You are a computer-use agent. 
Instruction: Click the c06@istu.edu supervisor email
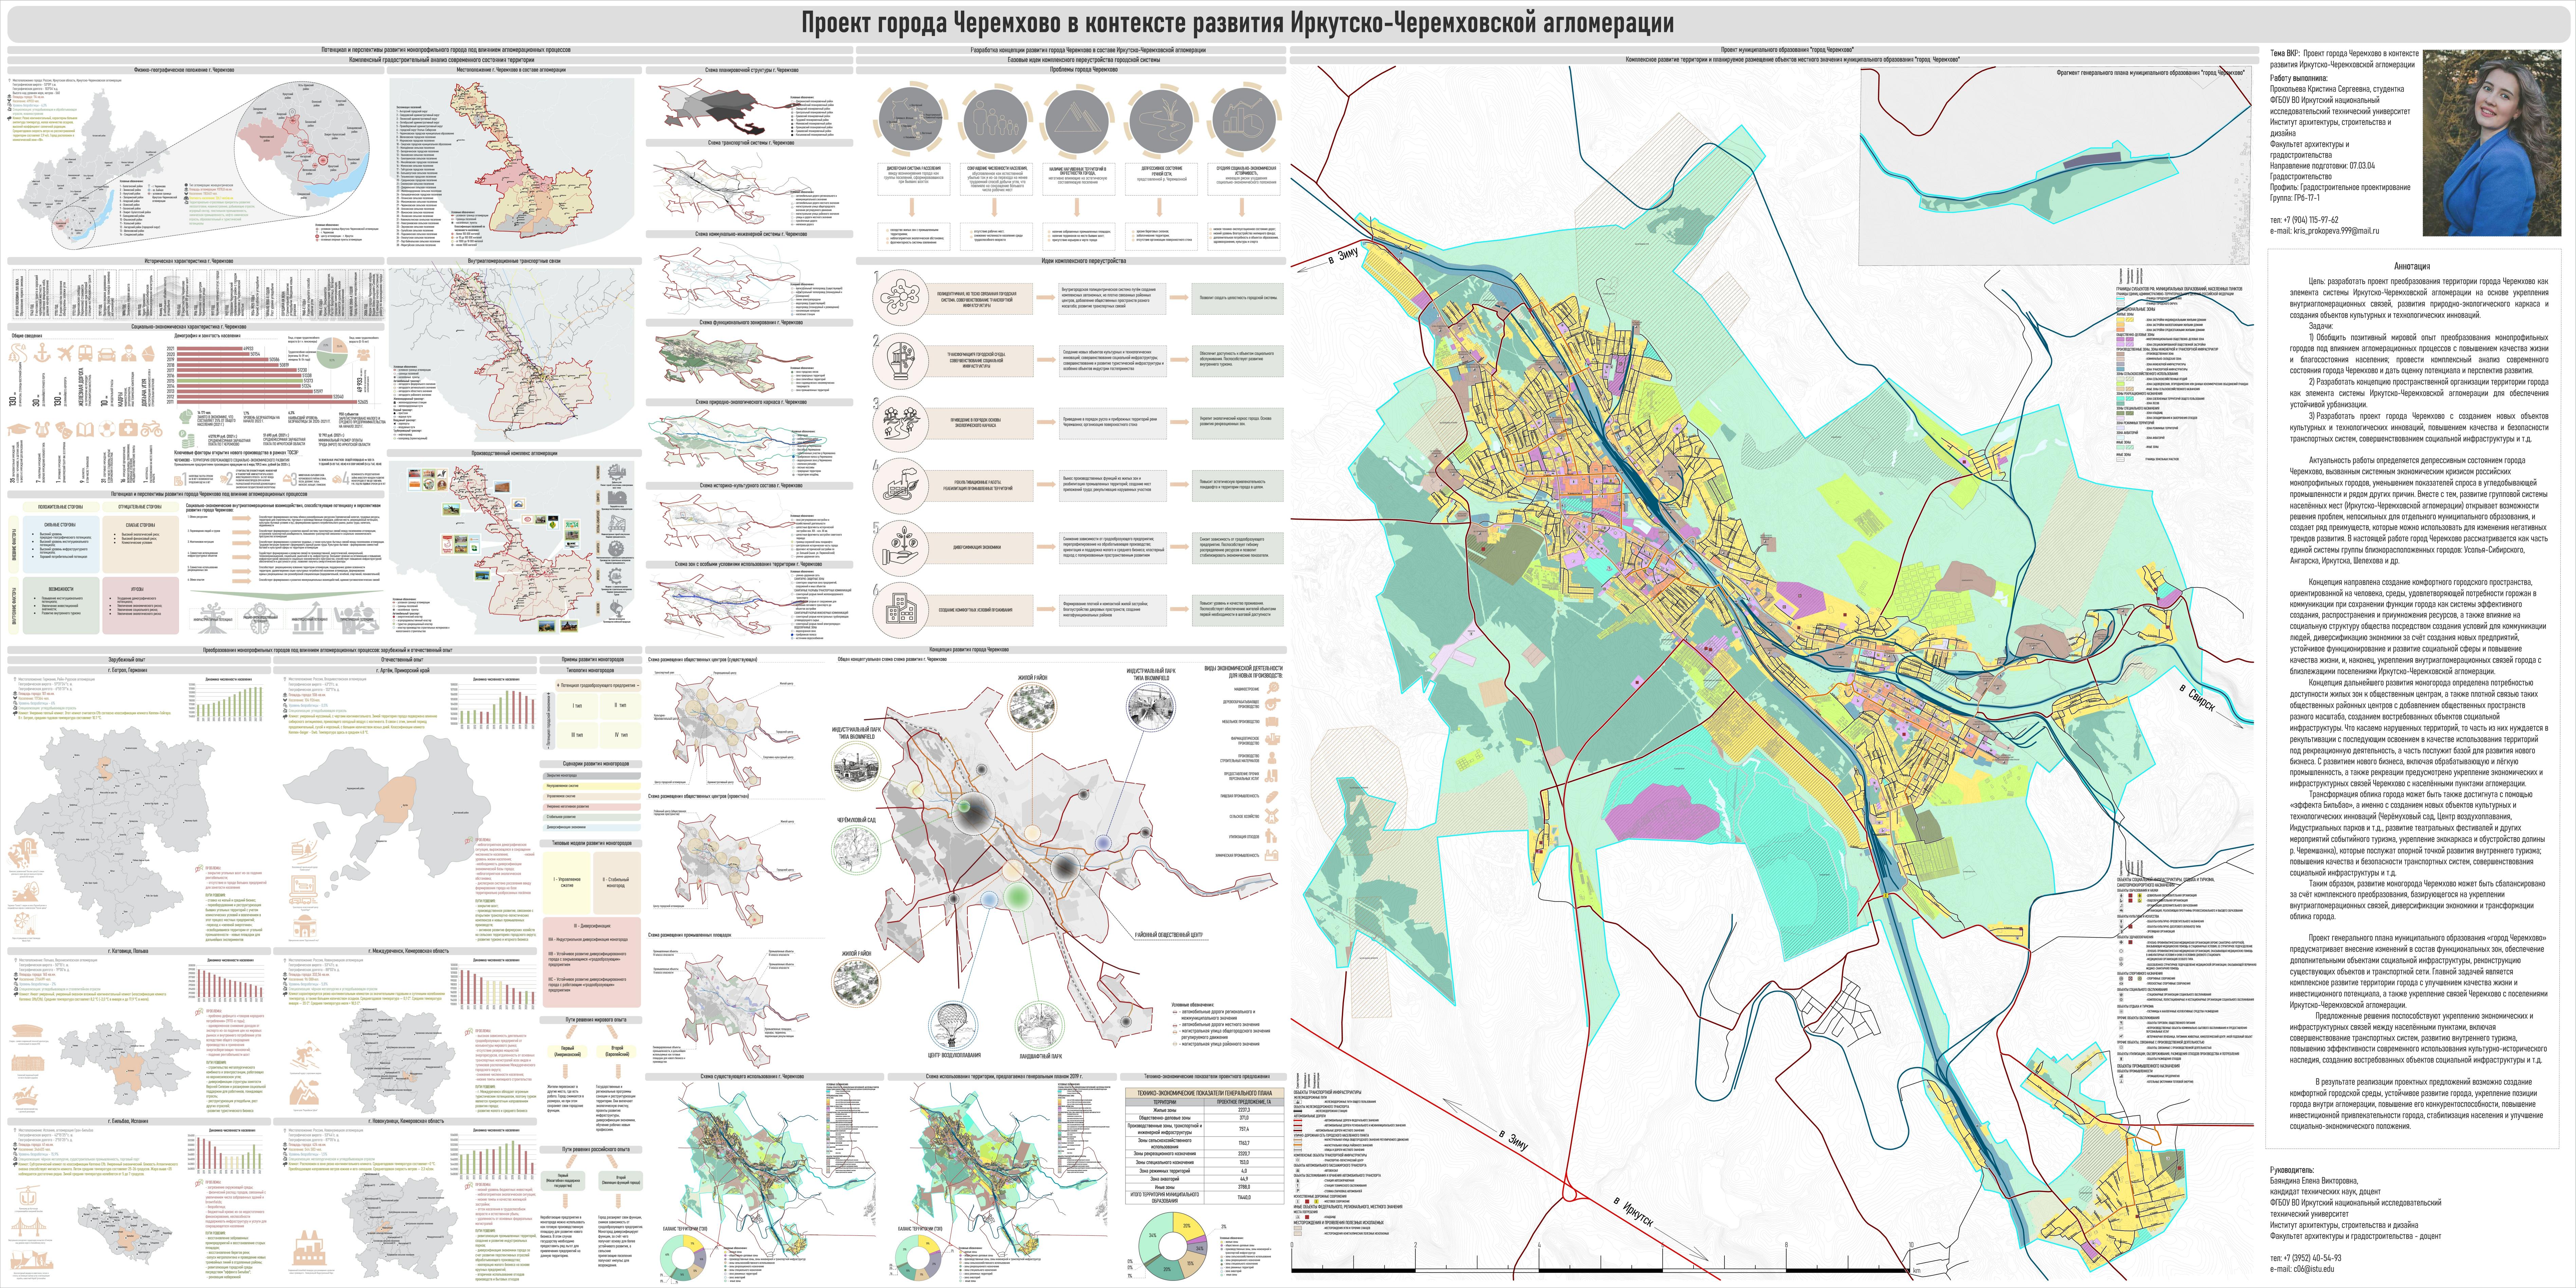point(2314,1269)
